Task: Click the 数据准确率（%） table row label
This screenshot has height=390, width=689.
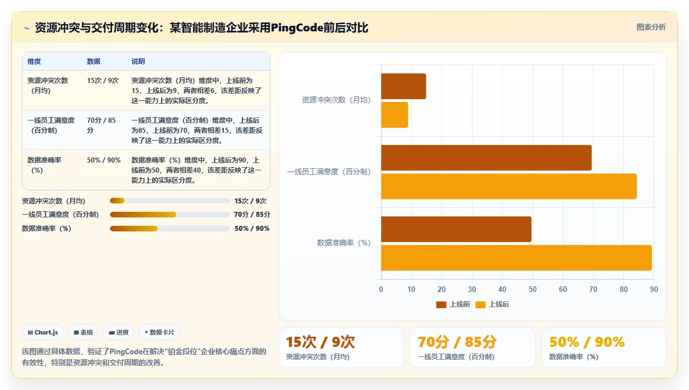Action: (x=45, y=165)
